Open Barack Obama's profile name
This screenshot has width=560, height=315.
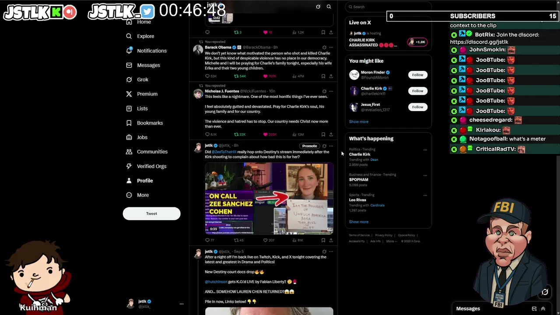[x=218, y=47]
